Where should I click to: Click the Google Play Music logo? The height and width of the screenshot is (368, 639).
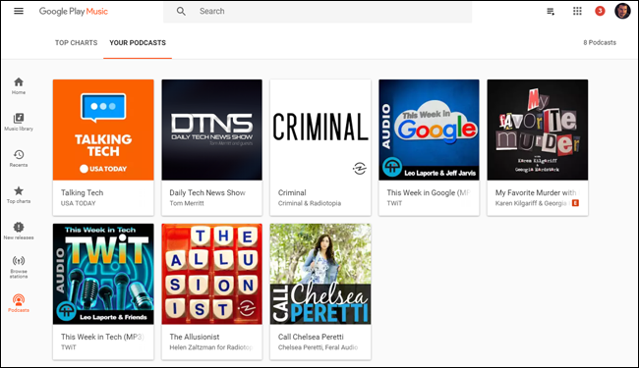tap(74, 12)
